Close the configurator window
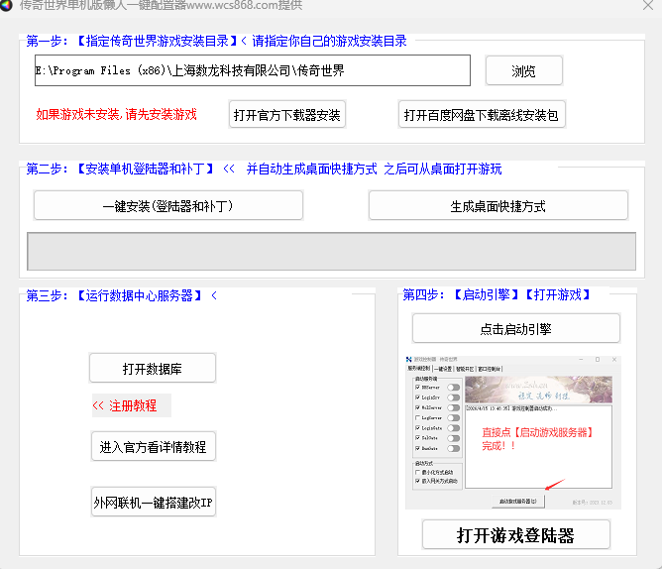662x569 pixels. pos(648,5)
